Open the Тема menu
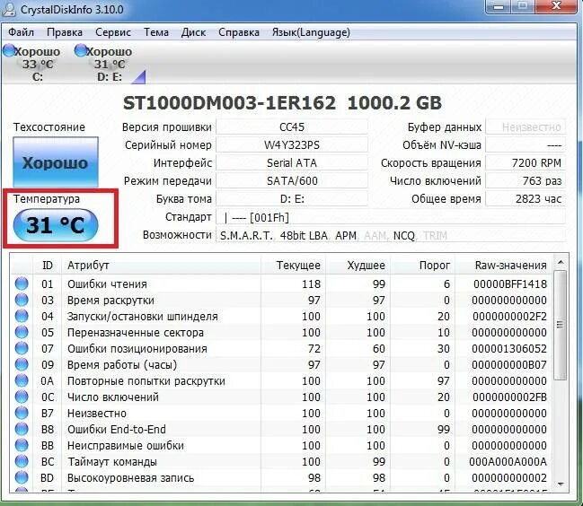This screenshot has height=506, width=583. click(156, 32)
